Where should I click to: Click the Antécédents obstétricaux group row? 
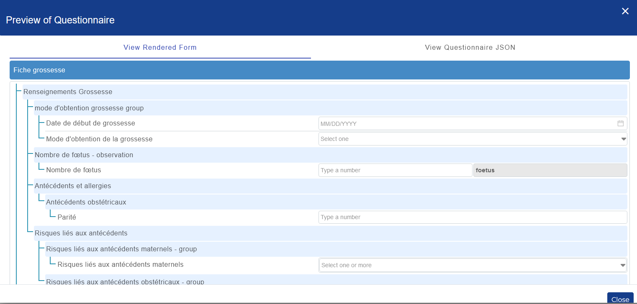point(167,202)
